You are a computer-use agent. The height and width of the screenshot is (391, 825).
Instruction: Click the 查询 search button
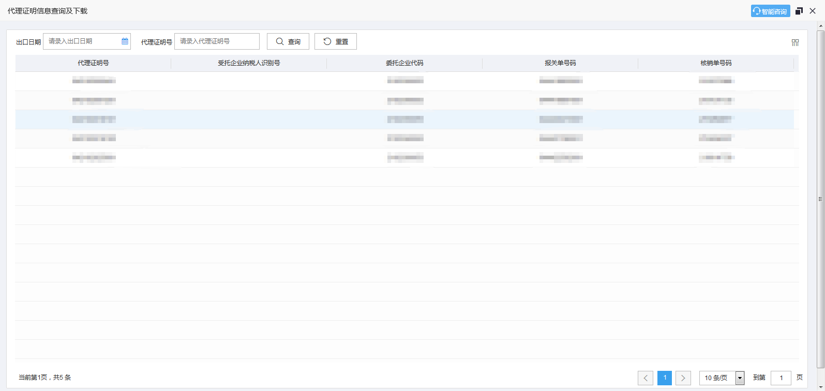click(x=288, y=41)
